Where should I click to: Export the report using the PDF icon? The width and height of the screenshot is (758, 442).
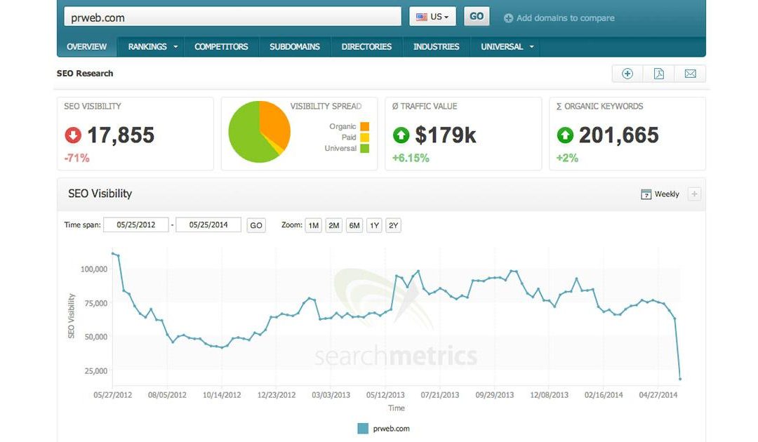click(x=659, y=74)
